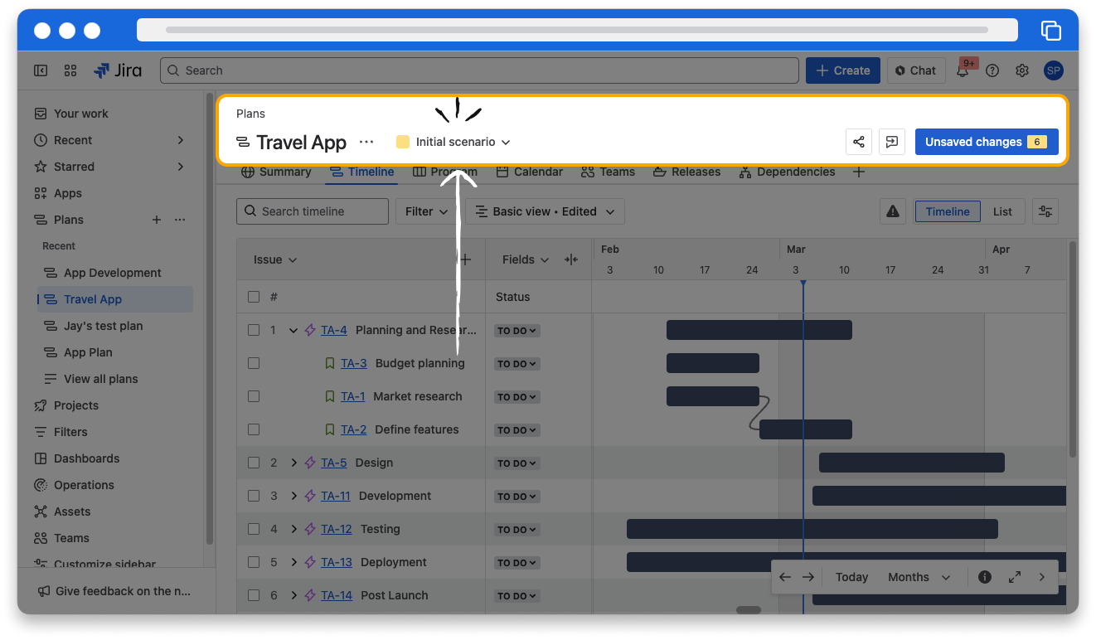This screenshot has height=640, width=1096.
Task: Open the Fields column dropdown
Action: point(526,259)
